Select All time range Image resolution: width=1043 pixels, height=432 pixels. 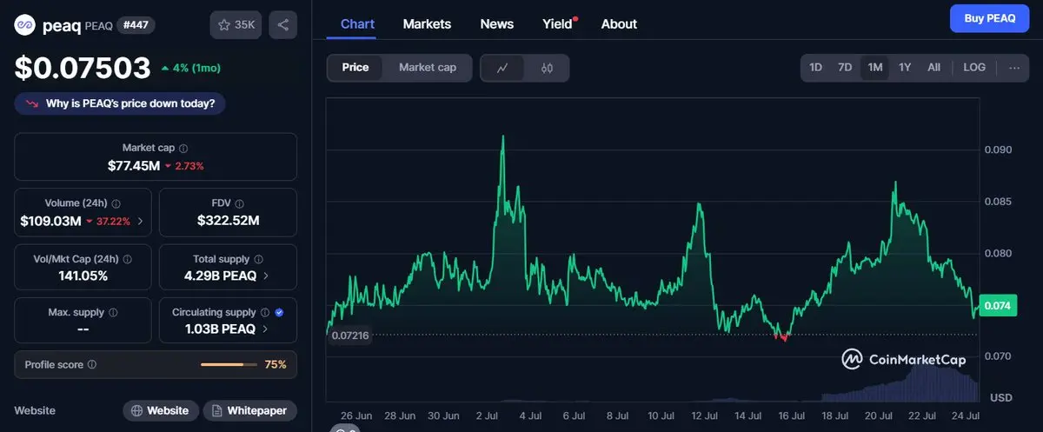click(x=933, y=67)
